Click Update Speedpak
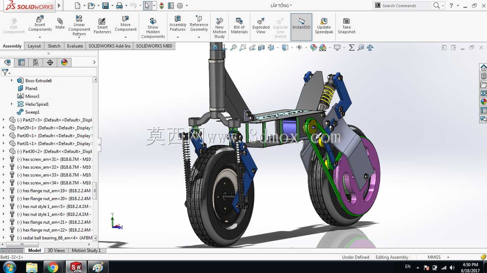487x273 pixels. pos(324,26)
